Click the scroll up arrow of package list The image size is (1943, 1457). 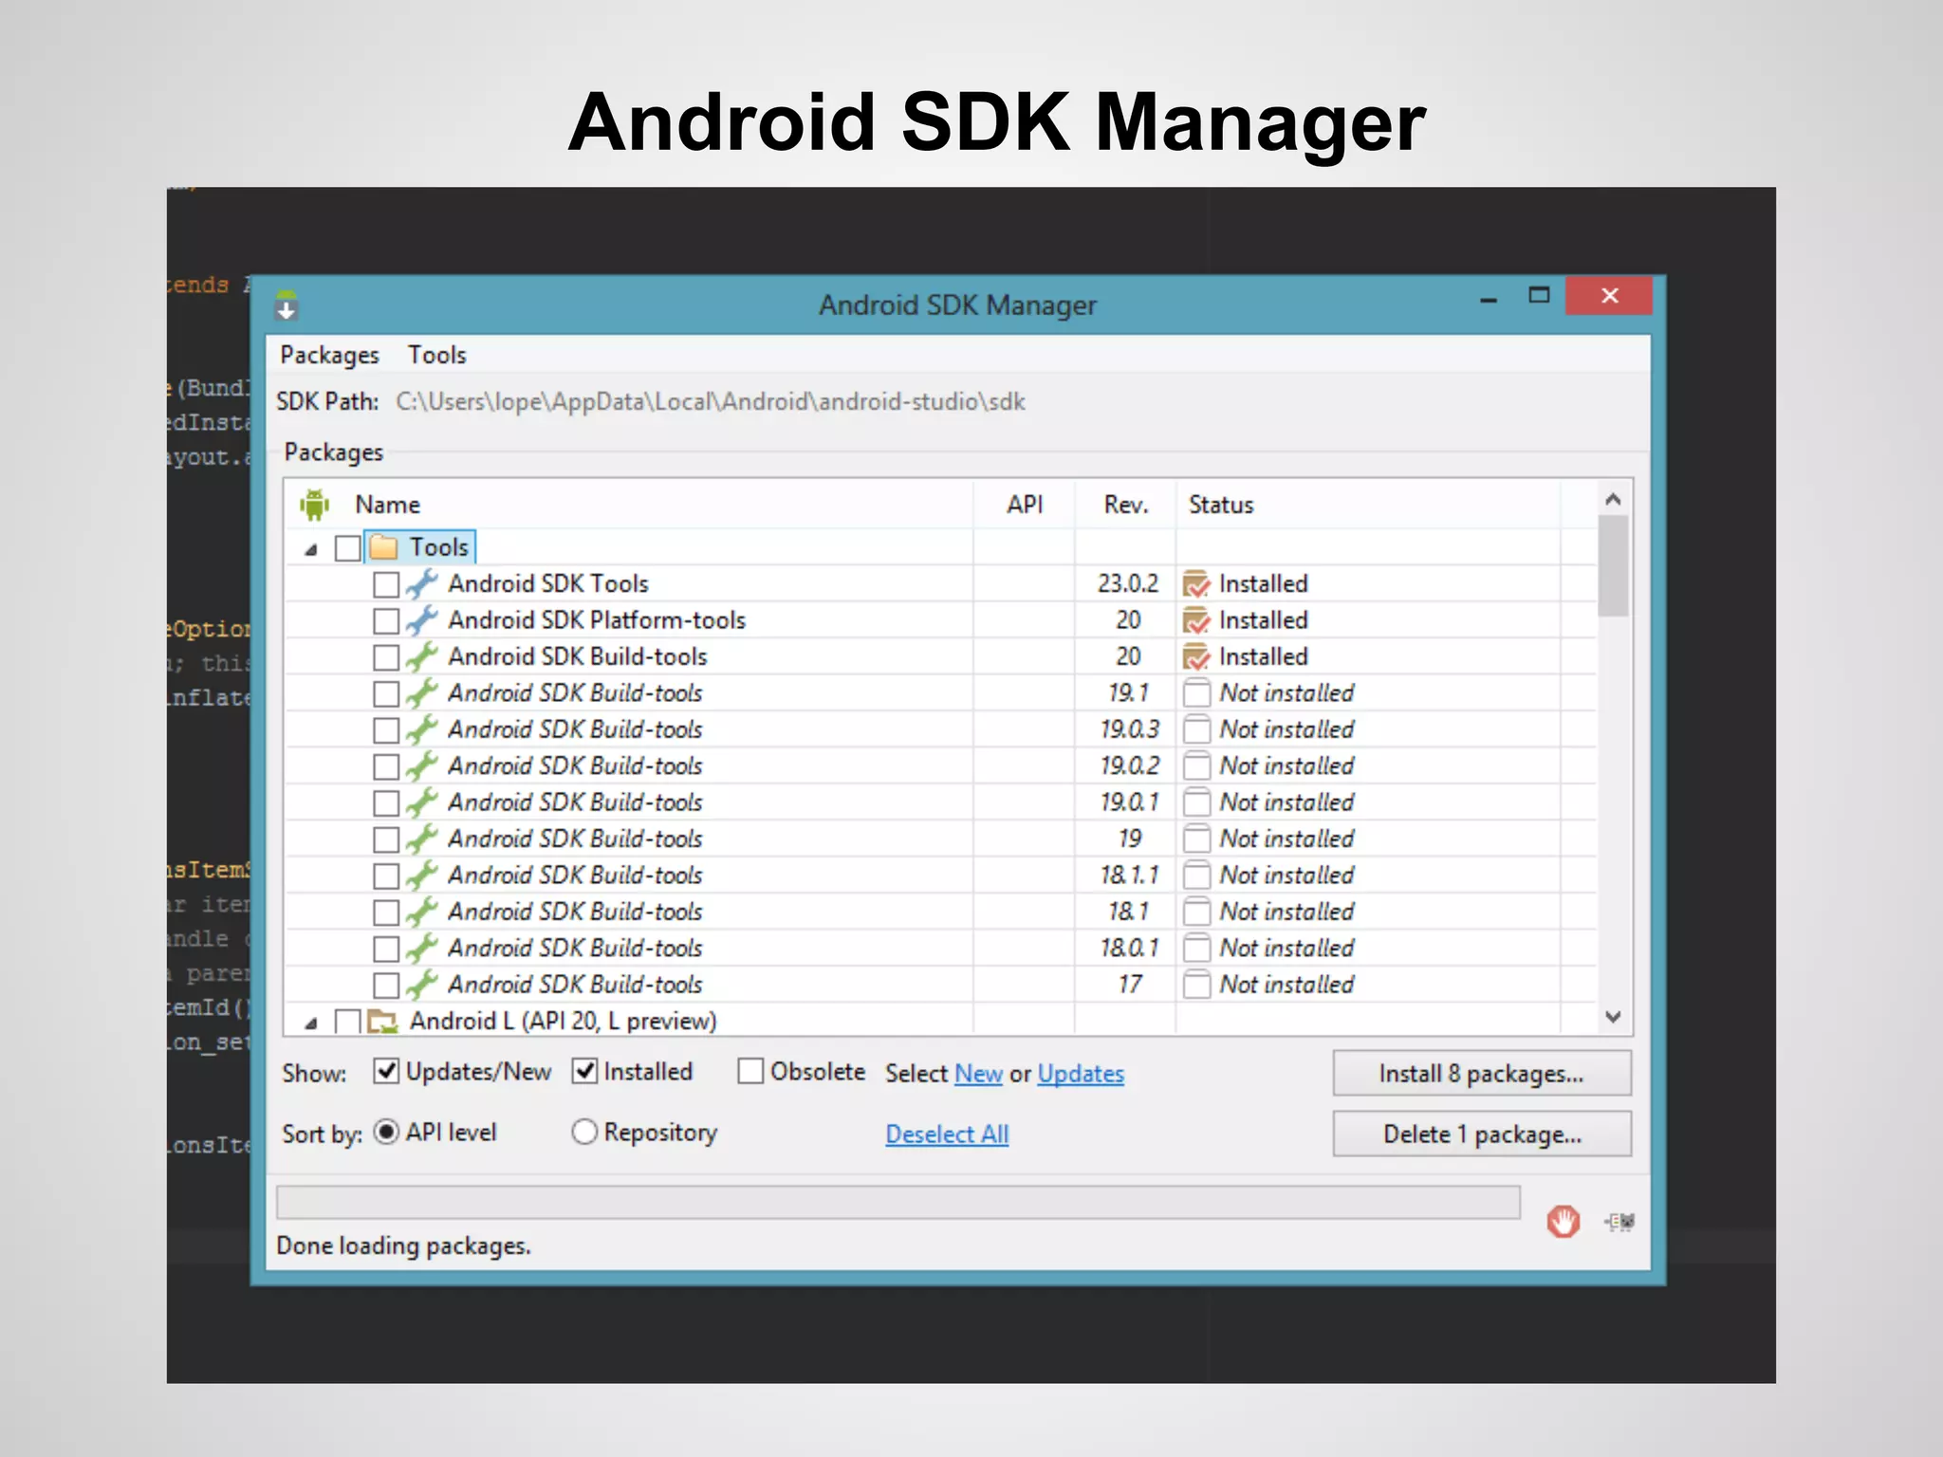[1613, 499]
